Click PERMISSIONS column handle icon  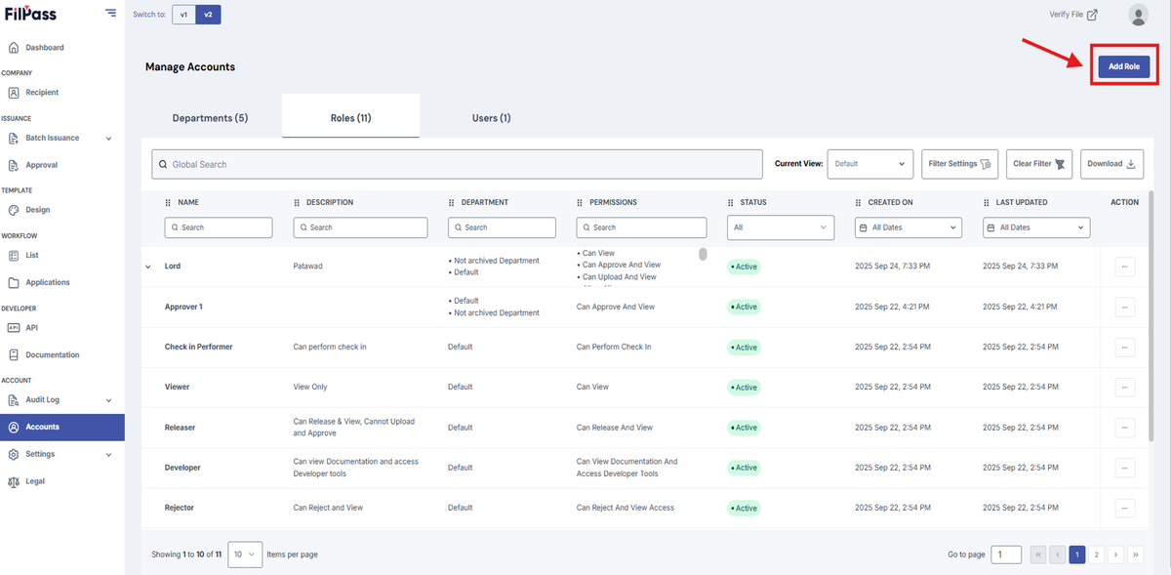point(580,203)
